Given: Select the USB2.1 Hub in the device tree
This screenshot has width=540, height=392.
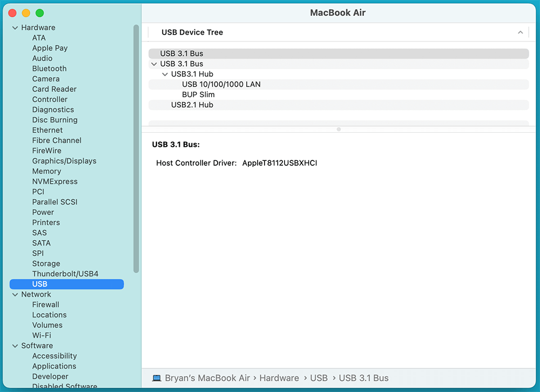Looking at the screenshot, I should [x=193, y=105].
